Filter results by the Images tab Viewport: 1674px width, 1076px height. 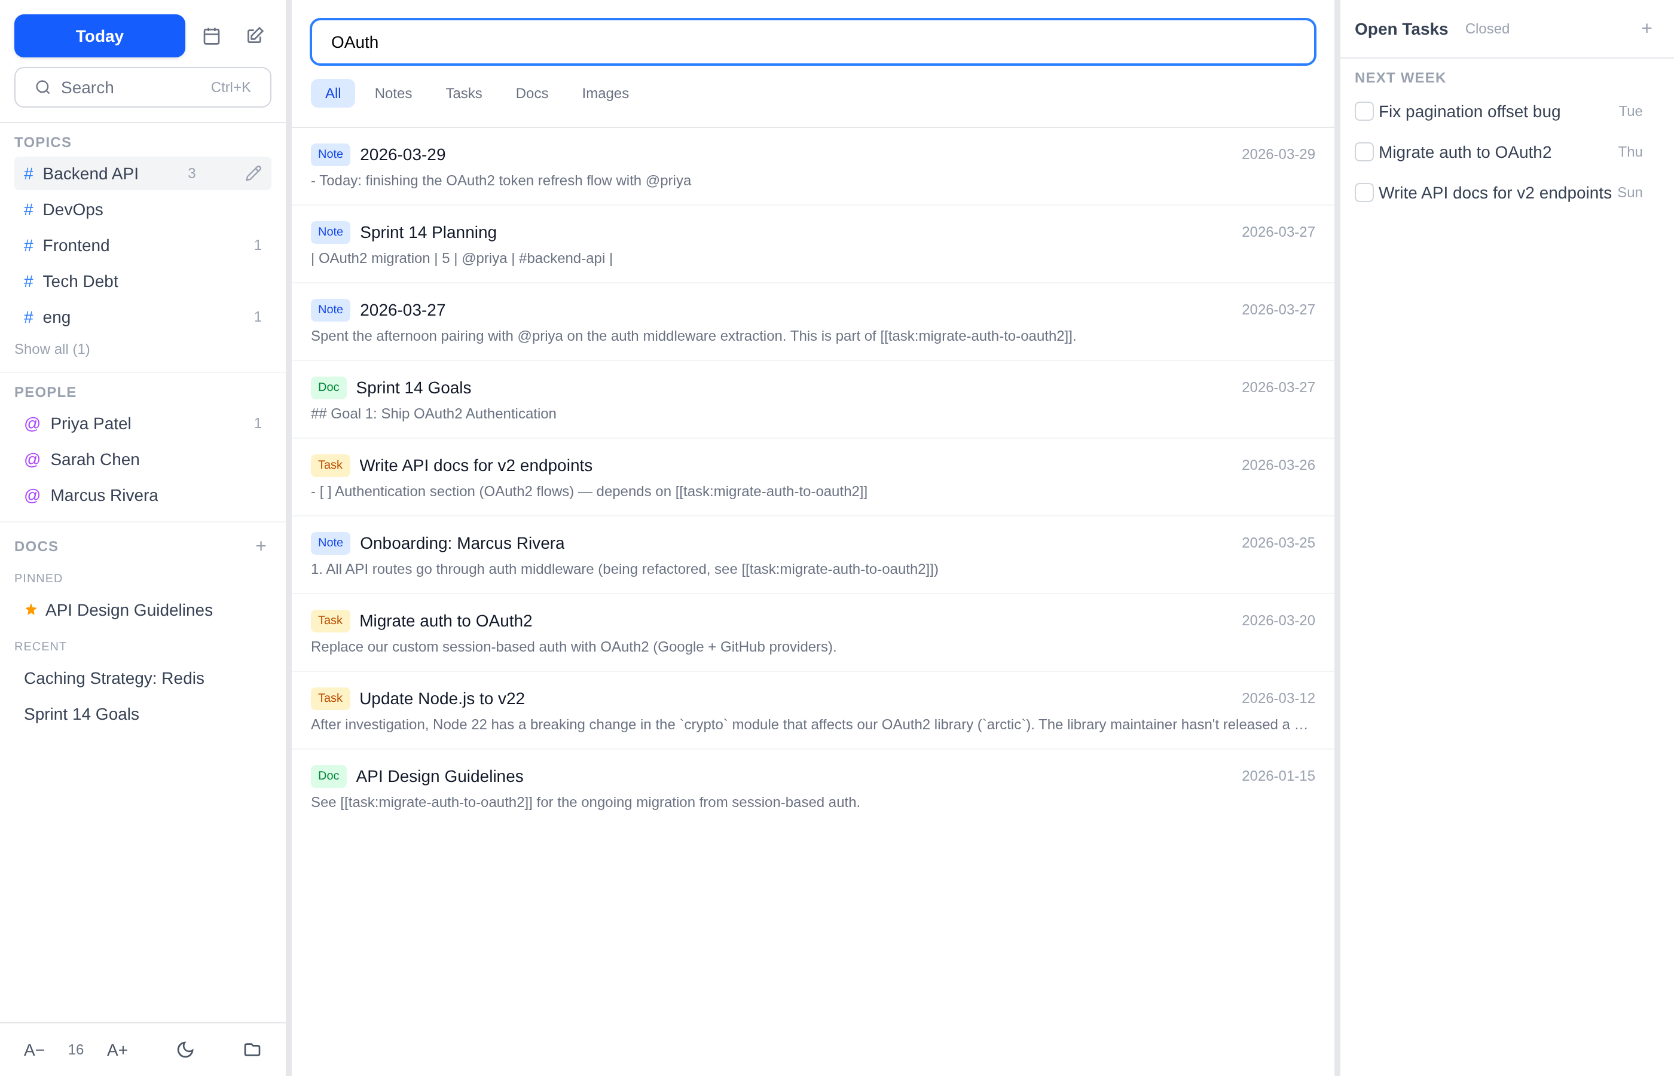coord(604,93)
